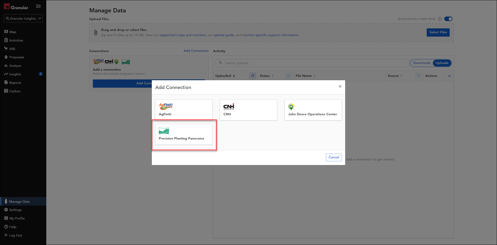Screen dimensions: 497x245
Task: Click the Map icon in the sidebar
Action: click(x=6, y=31)
